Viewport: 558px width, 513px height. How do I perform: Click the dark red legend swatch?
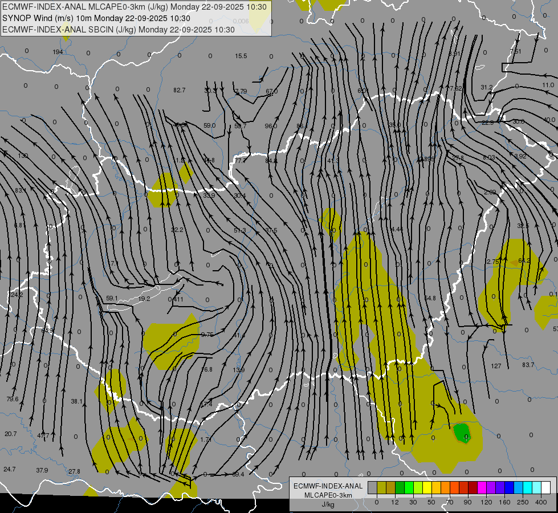tap(473, 487)
